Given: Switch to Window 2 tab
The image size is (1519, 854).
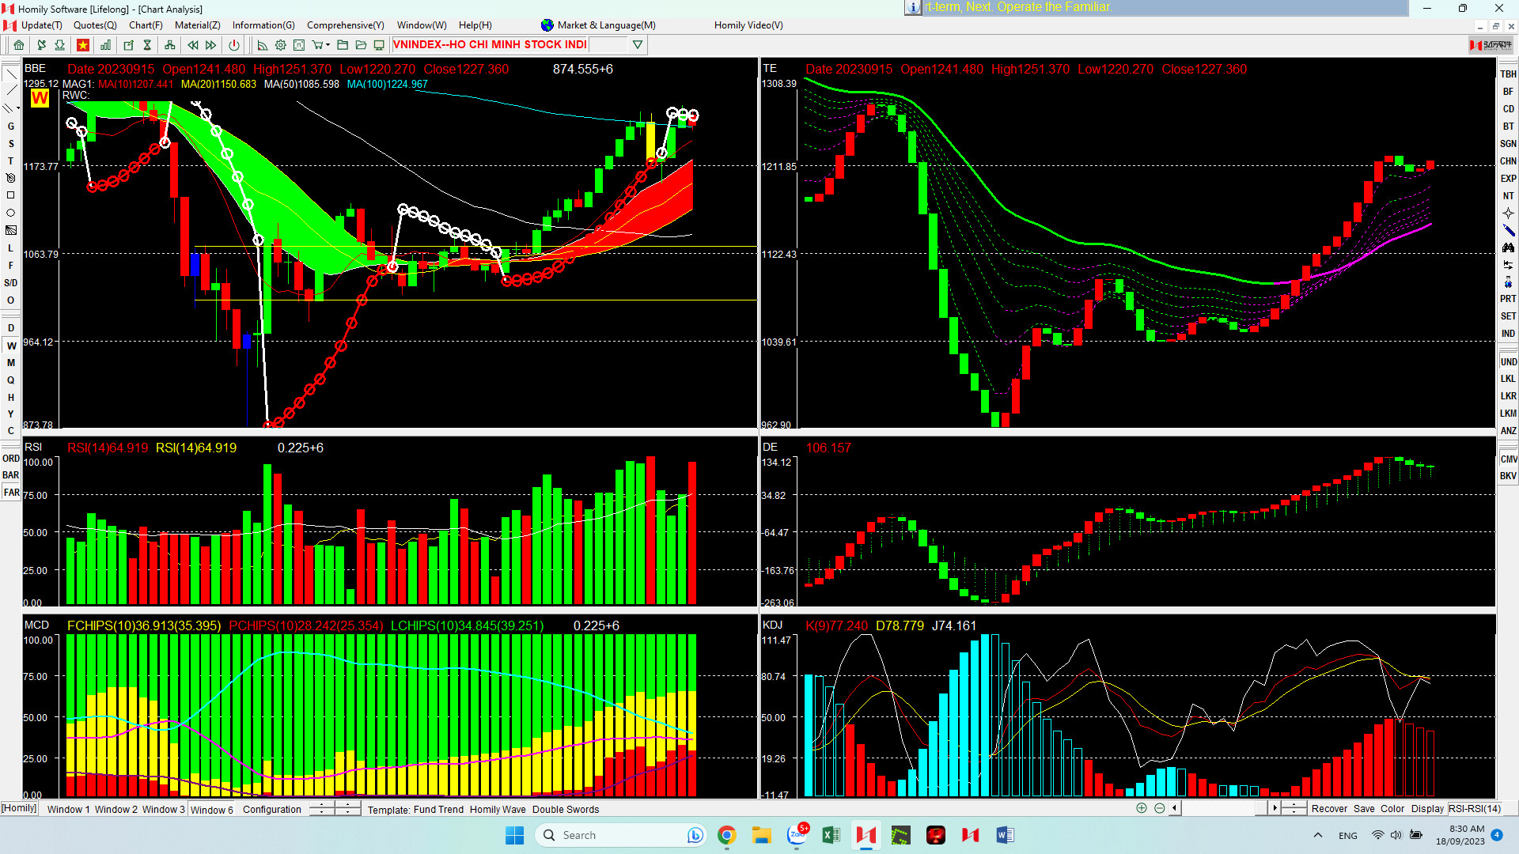Looking at the screenshot, I should [x=116, y=809].
